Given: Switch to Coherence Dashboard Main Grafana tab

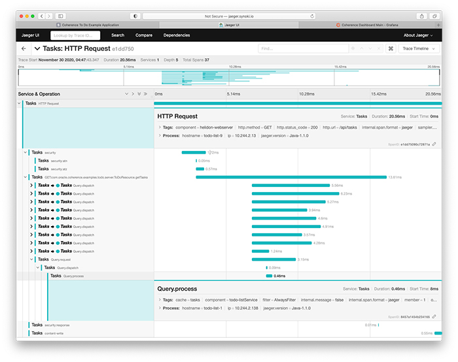Looking at the screenshot, I should click(367, 25).
